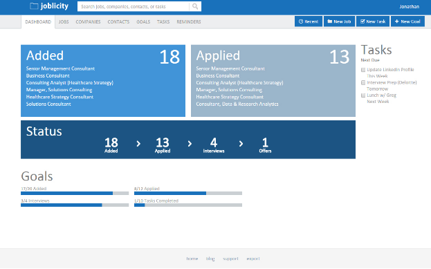The image size is (431, 269).
Task: Go to the Reminders tab
Action: pos(189,21)
